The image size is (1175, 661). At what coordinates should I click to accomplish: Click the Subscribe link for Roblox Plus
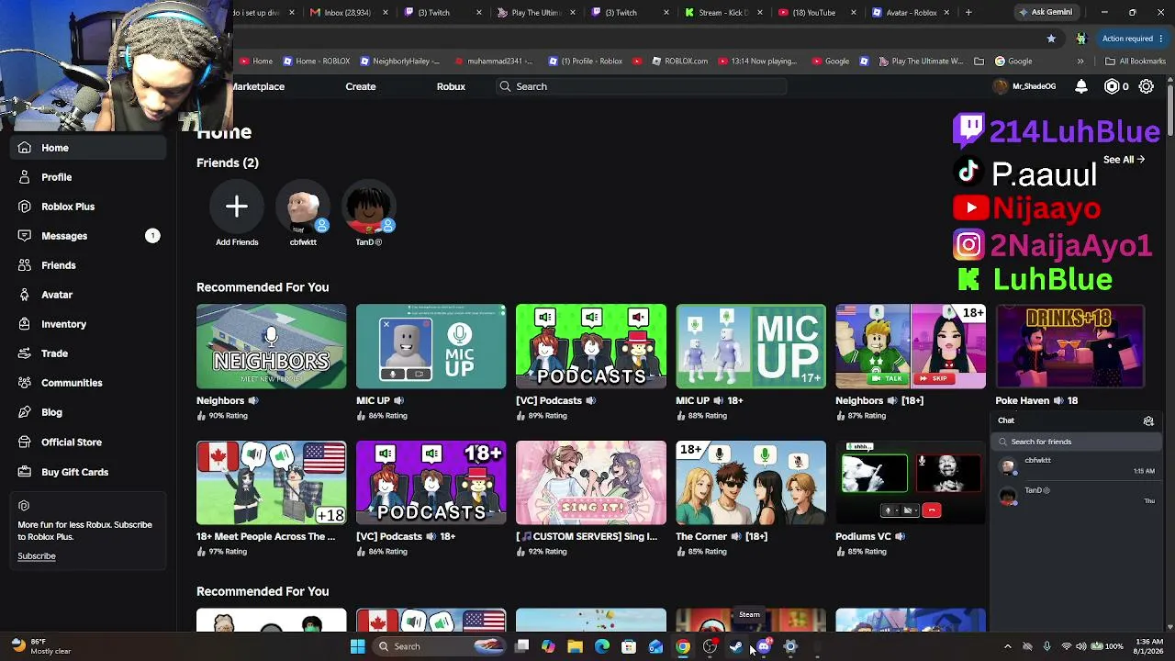37,556
